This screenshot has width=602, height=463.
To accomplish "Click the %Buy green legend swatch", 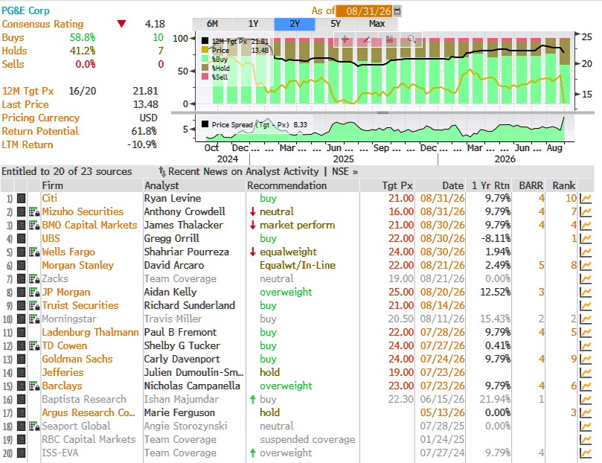I will point(205,59).
